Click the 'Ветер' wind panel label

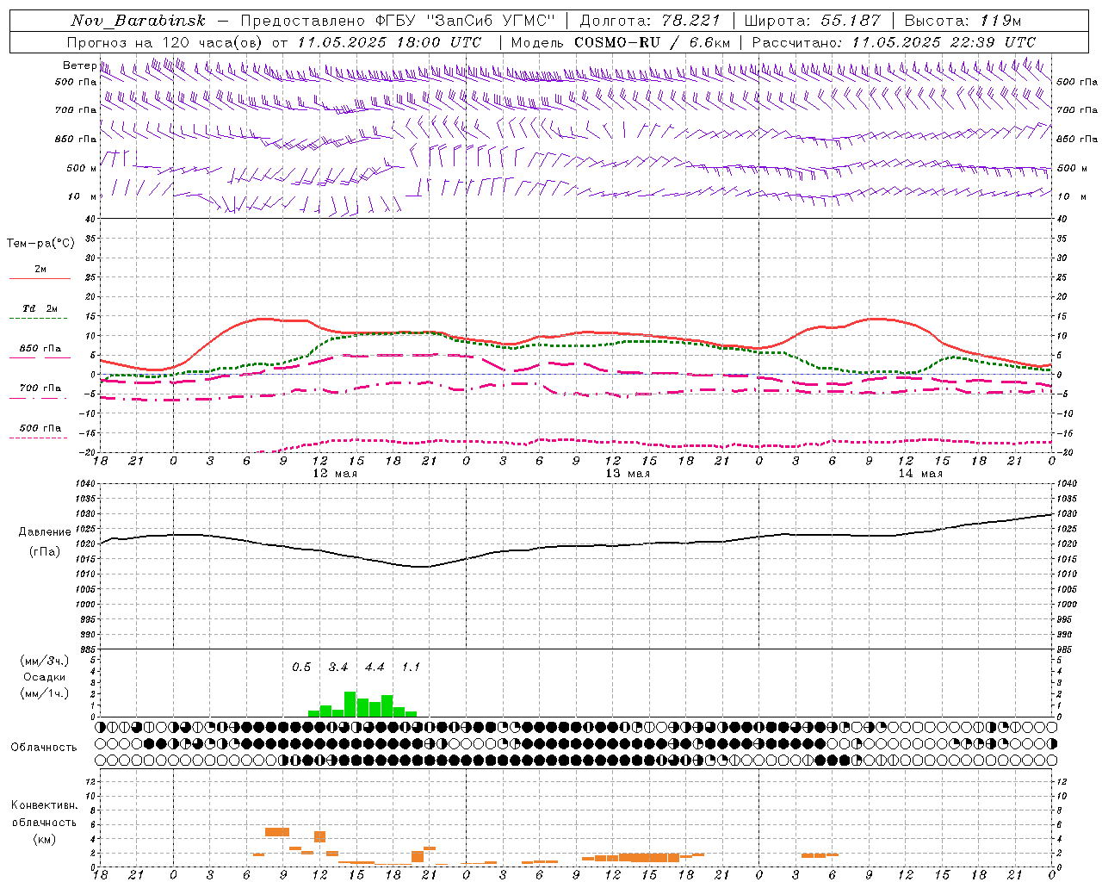(79, 65)
